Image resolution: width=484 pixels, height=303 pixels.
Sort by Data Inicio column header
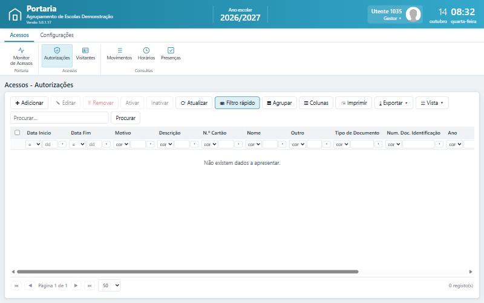[39, 133]
